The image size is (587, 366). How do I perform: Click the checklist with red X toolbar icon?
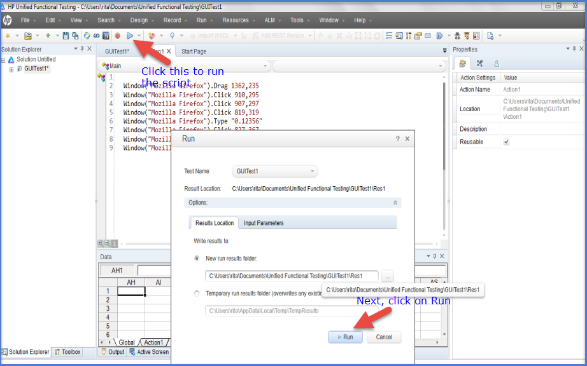point(476,36)
